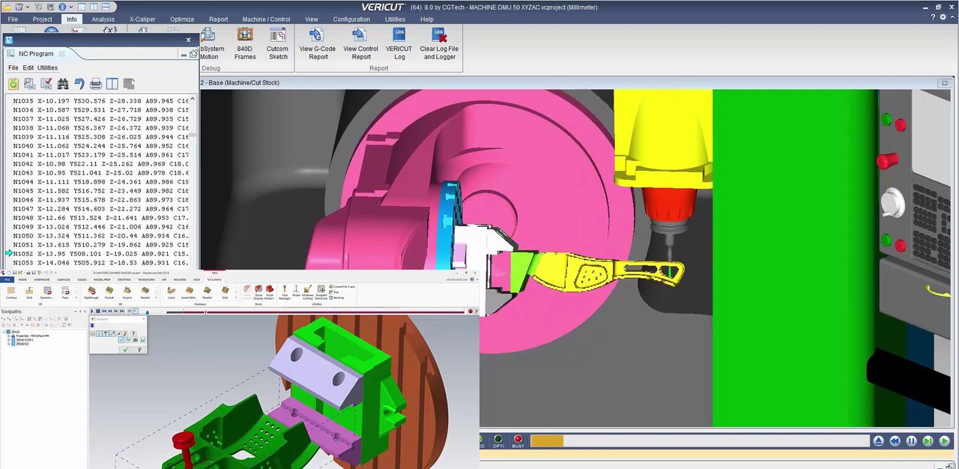Select Contour toolpath in Mastercam ribbon
The width and height of the screenshot is (959, 469).
[x=11, y=292]
